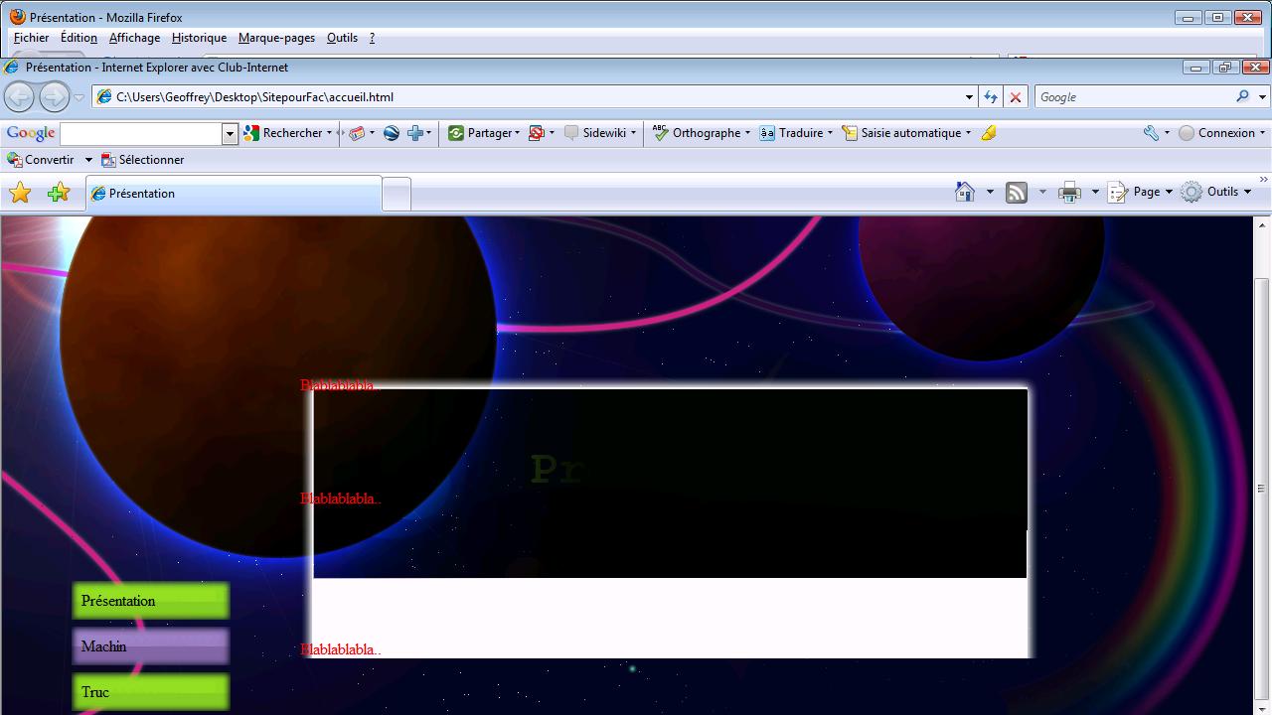Click the Back navigation arrow in Internet Explorer
Viewport: 1272px width, 715px height.
click(19, 96)
